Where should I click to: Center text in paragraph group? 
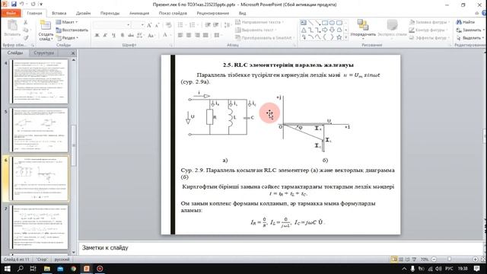[189, 35]
